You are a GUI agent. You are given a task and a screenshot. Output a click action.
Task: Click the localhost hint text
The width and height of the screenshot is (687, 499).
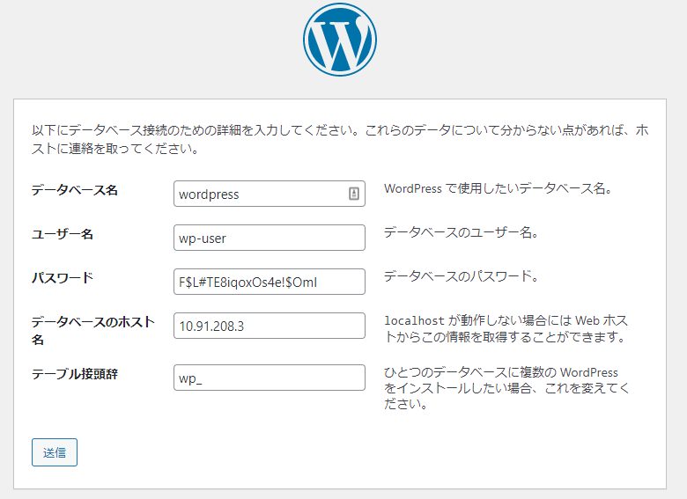coord(506,329)
